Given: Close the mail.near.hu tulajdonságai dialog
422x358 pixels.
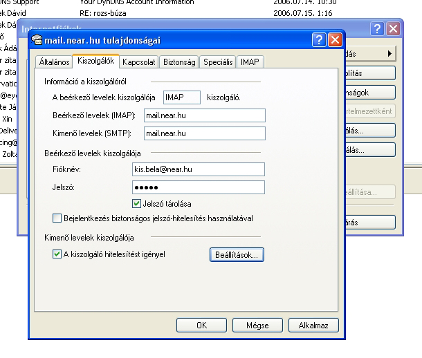Looking at the screenshot, I should 335,39.
